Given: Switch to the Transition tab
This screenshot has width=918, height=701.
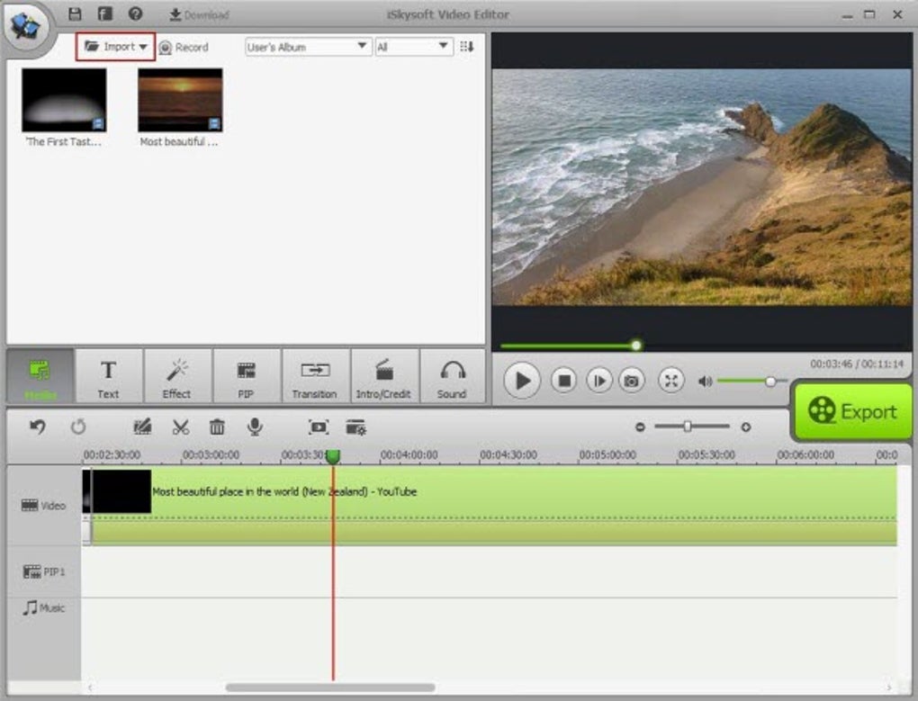Looking at the screenshot, I should 315,375.
